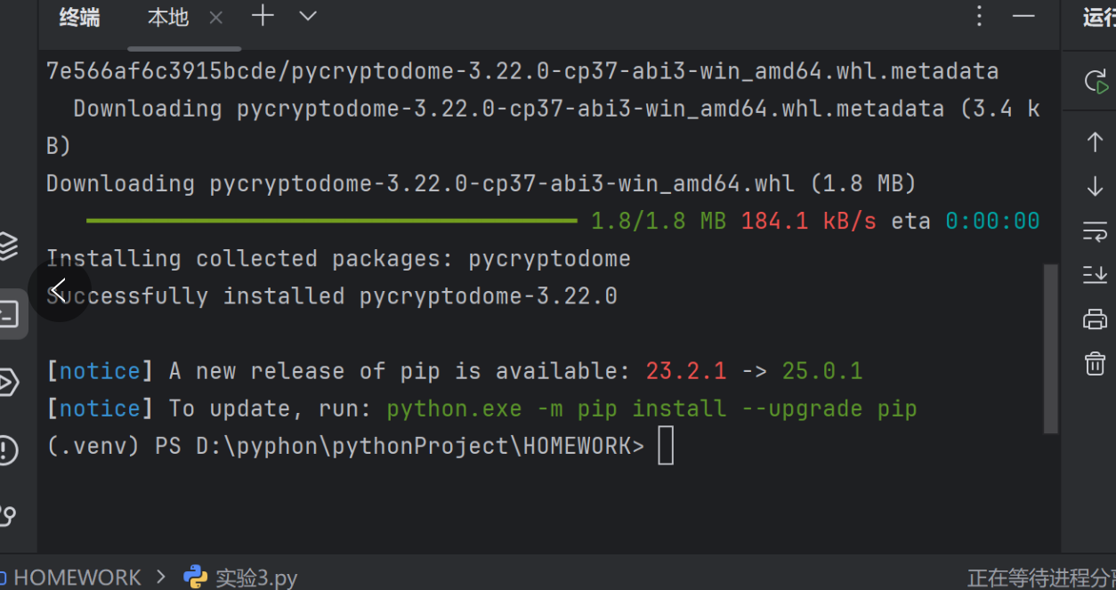The height and width of the screenshot is (590, 1116).
Task: Click the Down the stack trace arrow
Action: pyautogui.click(x=1096, y=186)
